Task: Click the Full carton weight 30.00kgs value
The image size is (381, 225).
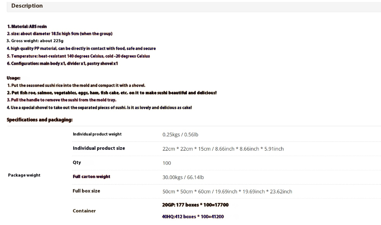Action: [x=183, y=177]
